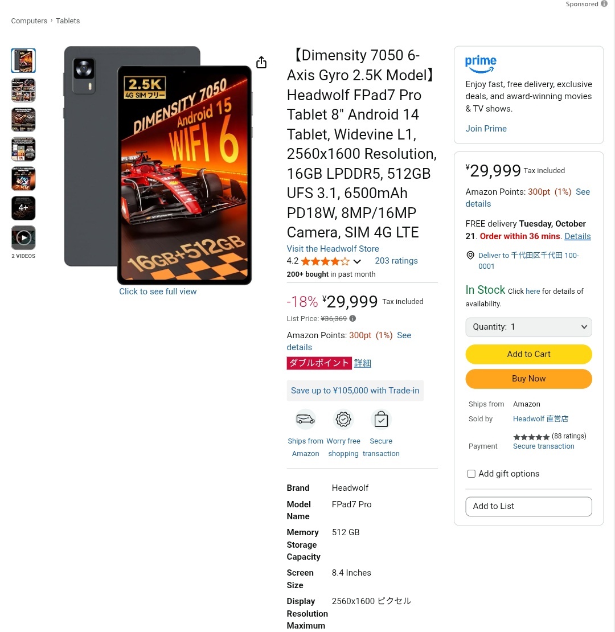The width and height of the screenshot is (615, 632).
Task: Click the Secure transaction bag icon
Action: (381, 419)
